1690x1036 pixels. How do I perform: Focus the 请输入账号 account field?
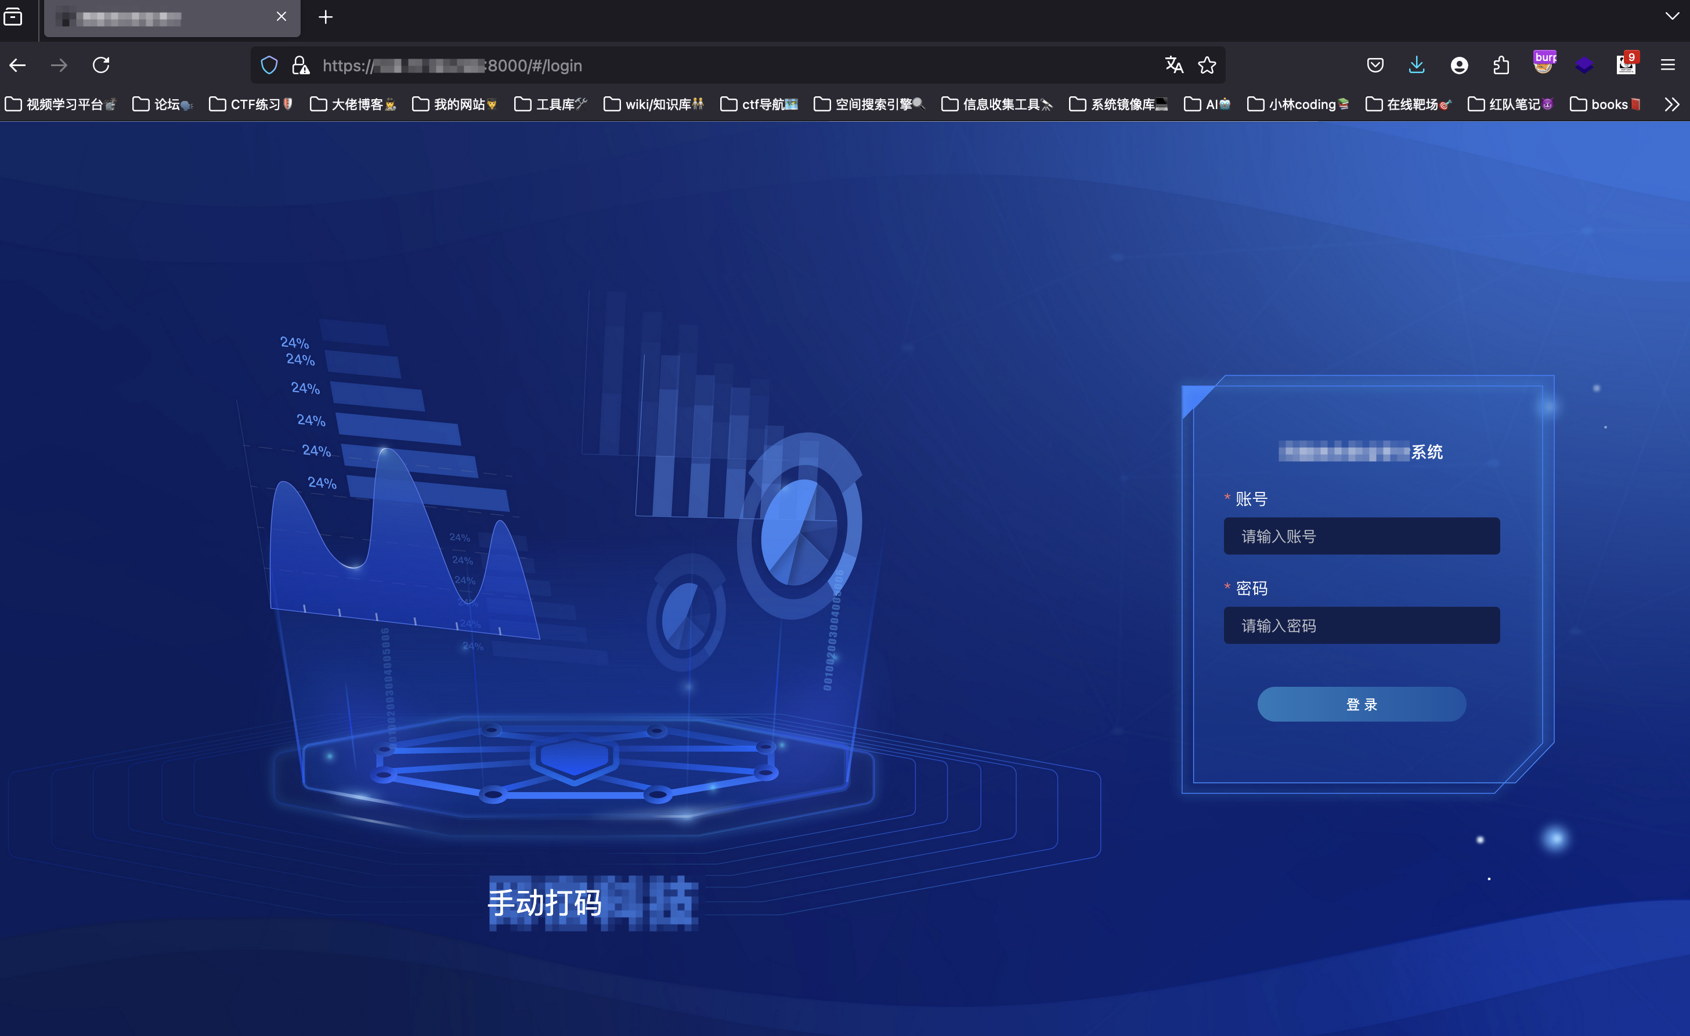1361,536
